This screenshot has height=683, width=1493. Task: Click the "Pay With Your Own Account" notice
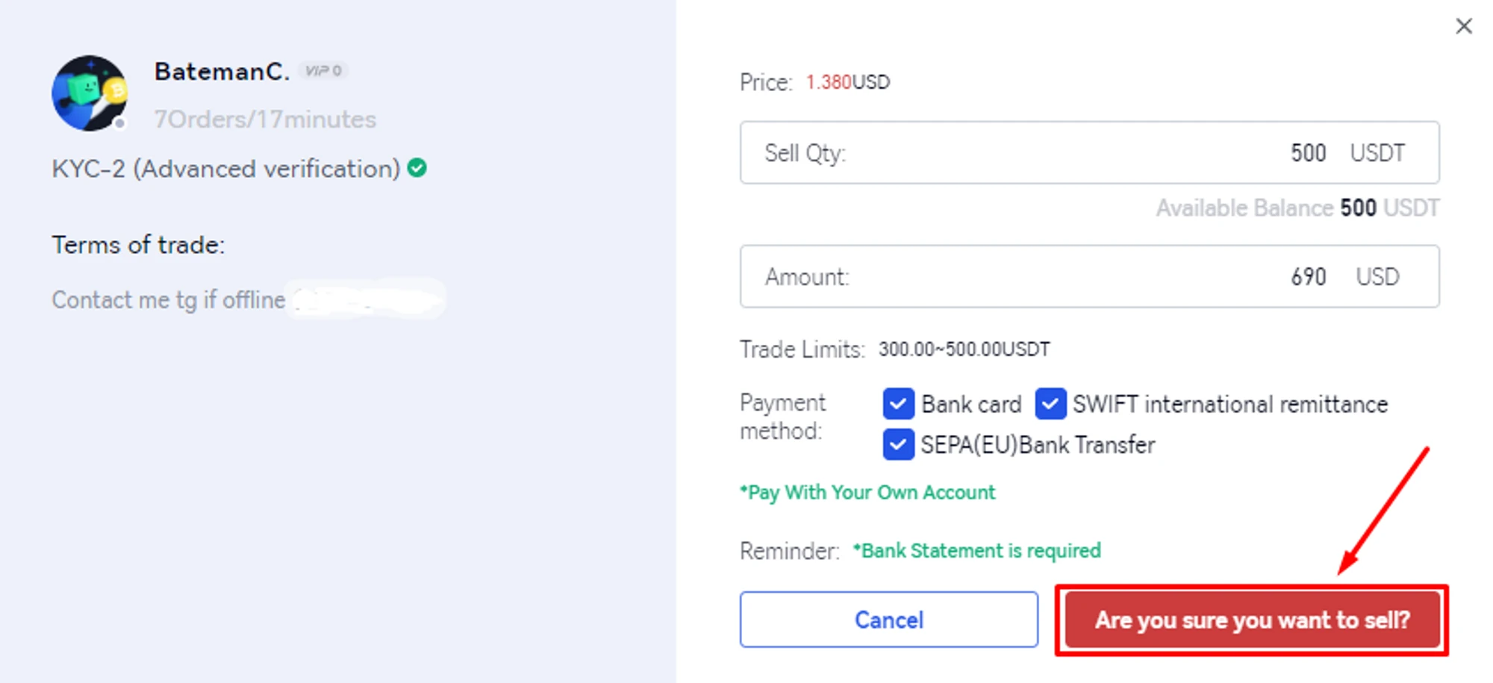(867, 493)
